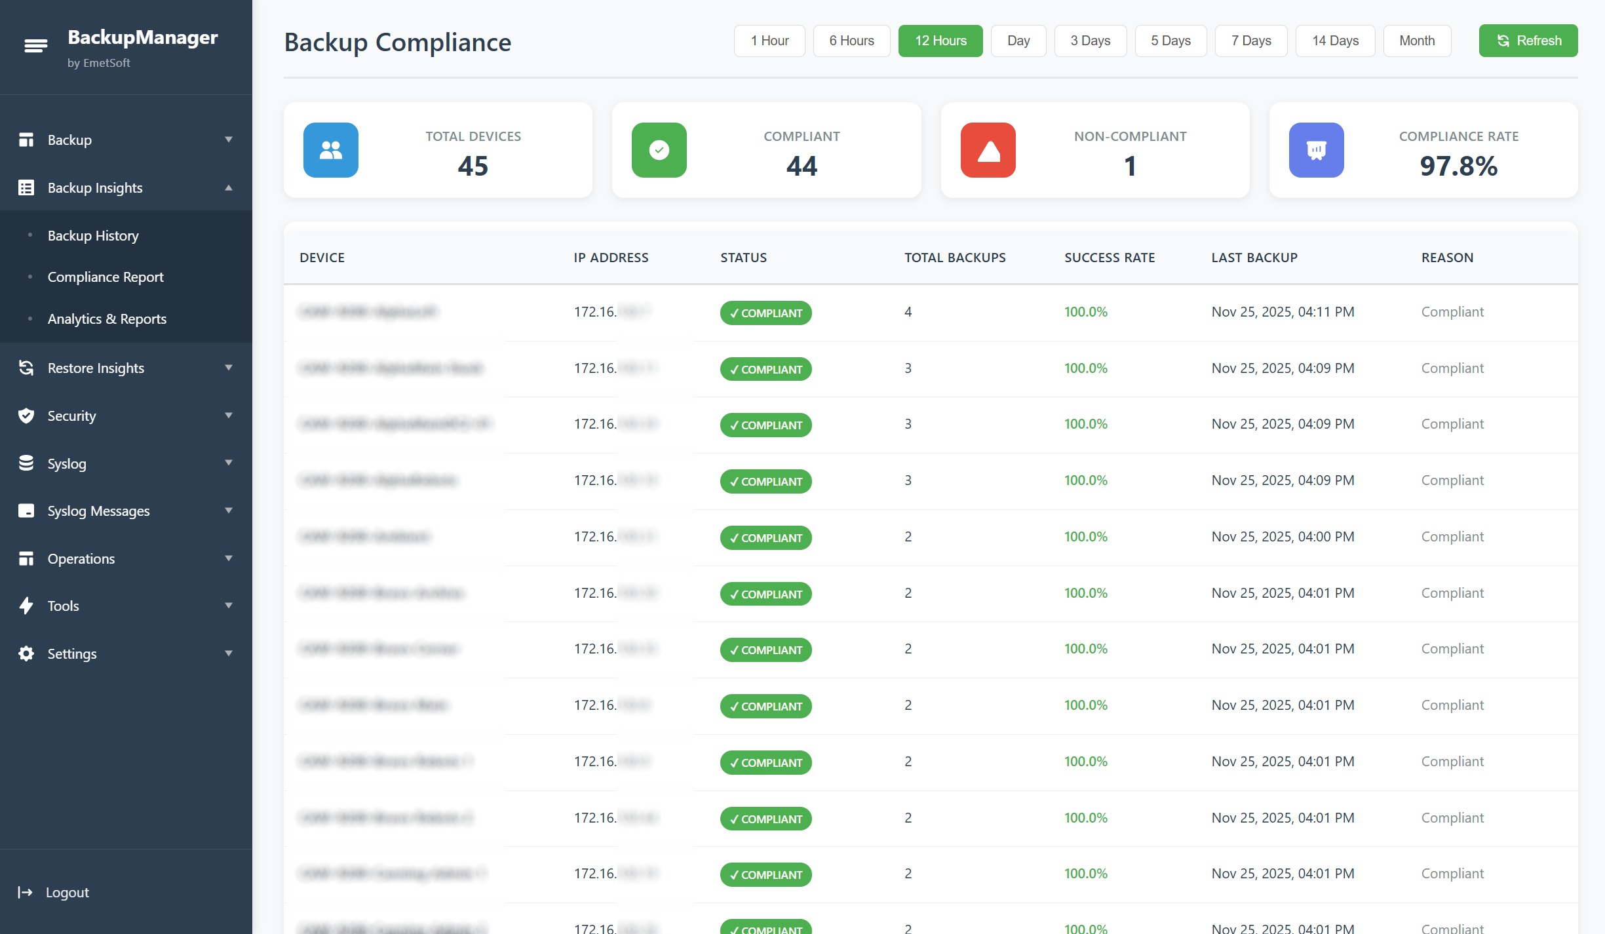
Task: Click the compliant count 44
Action: click(802, 166)
